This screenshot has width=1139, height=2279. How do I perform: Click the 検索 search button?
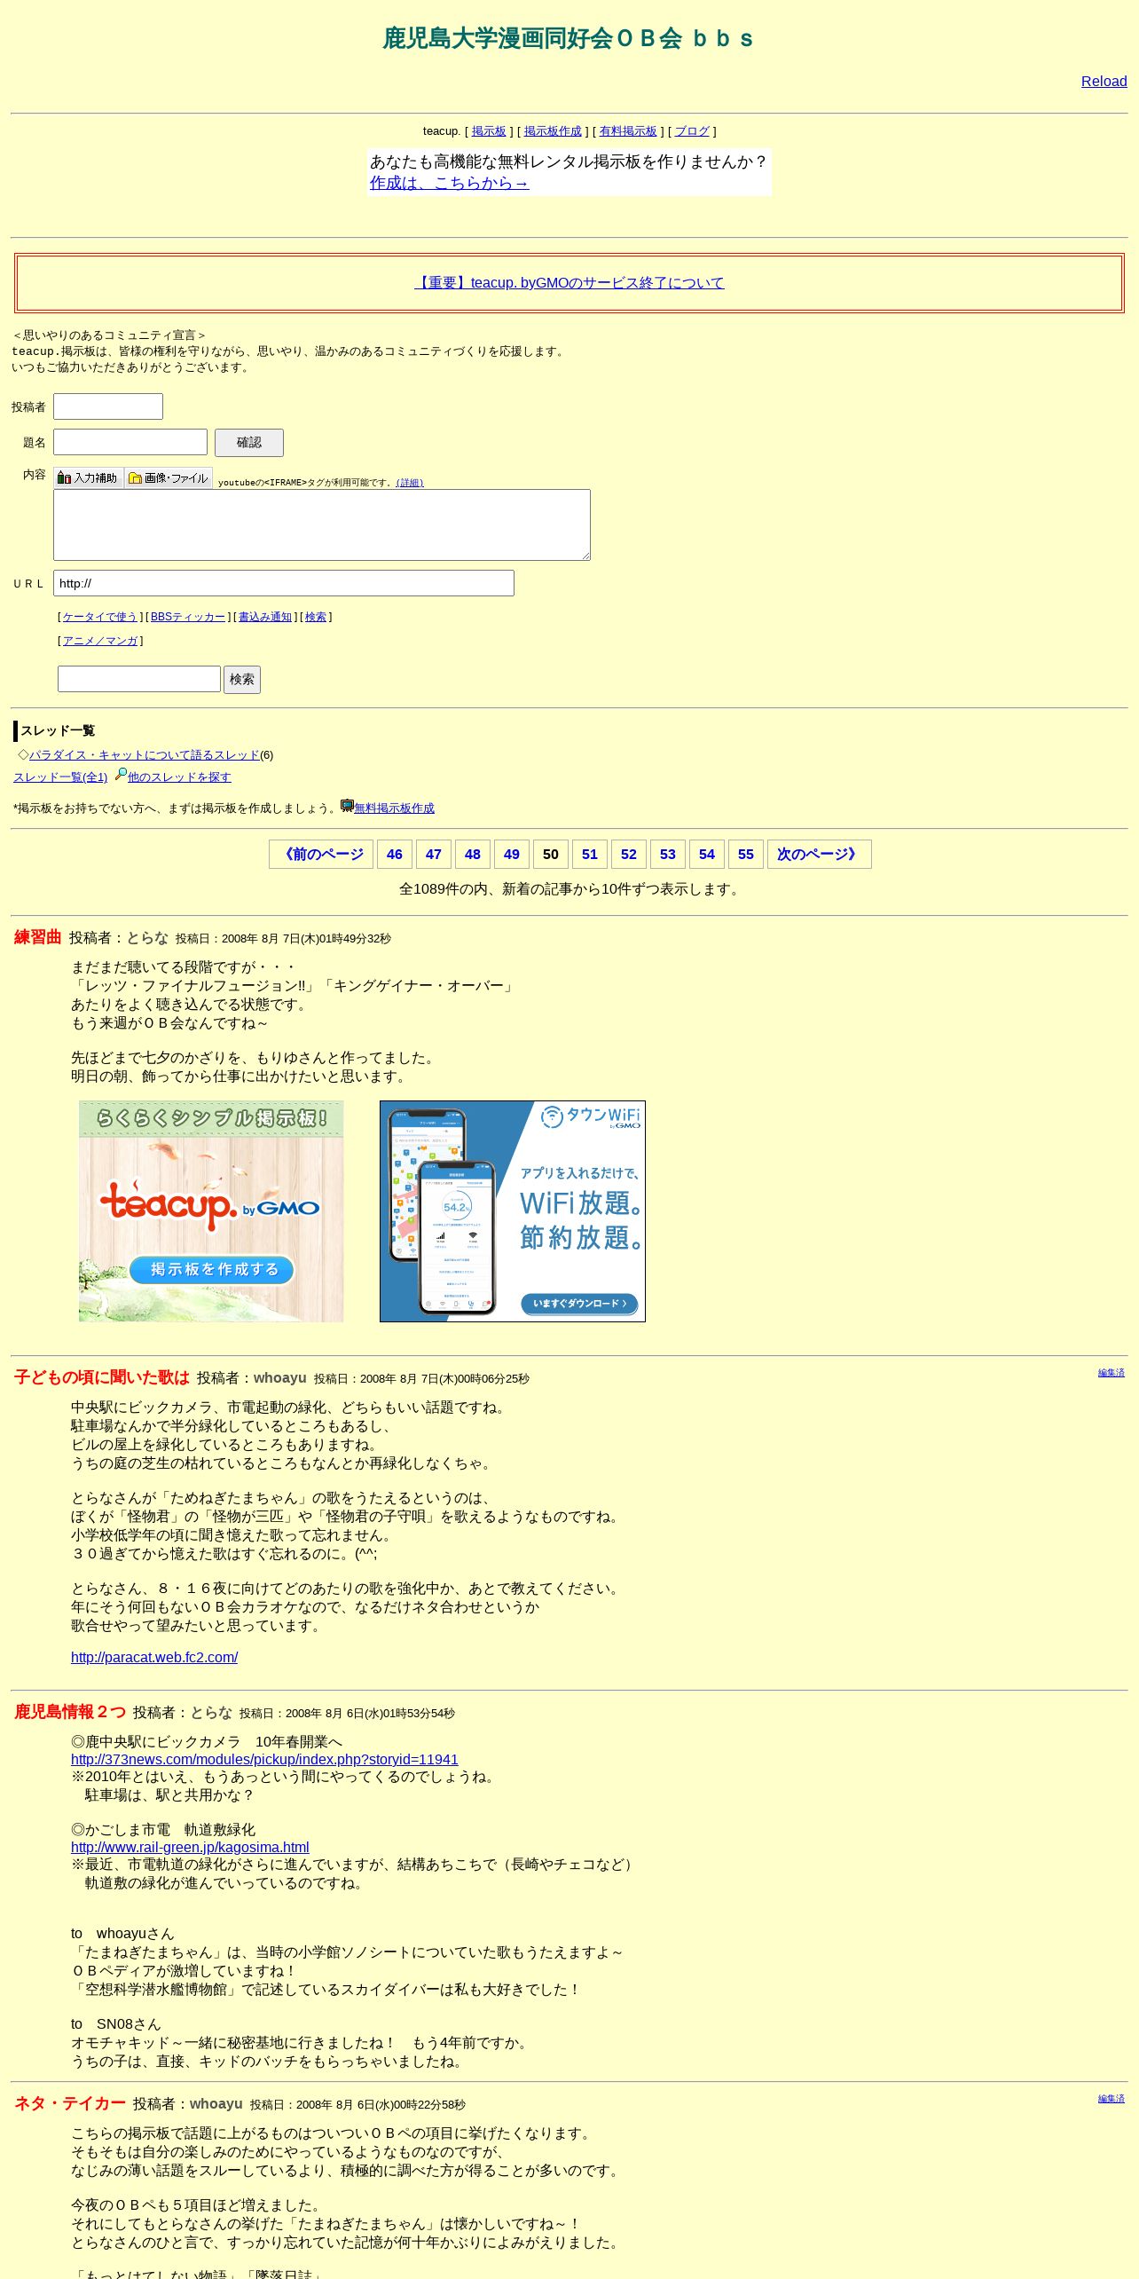[242, 680]
